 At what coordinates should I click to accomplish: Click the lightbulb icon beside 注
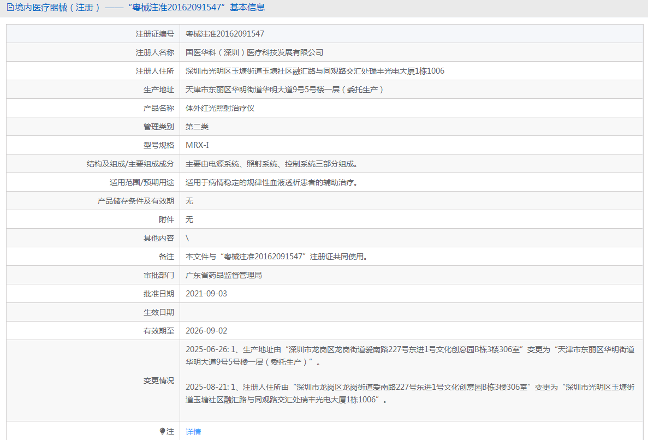162,431
